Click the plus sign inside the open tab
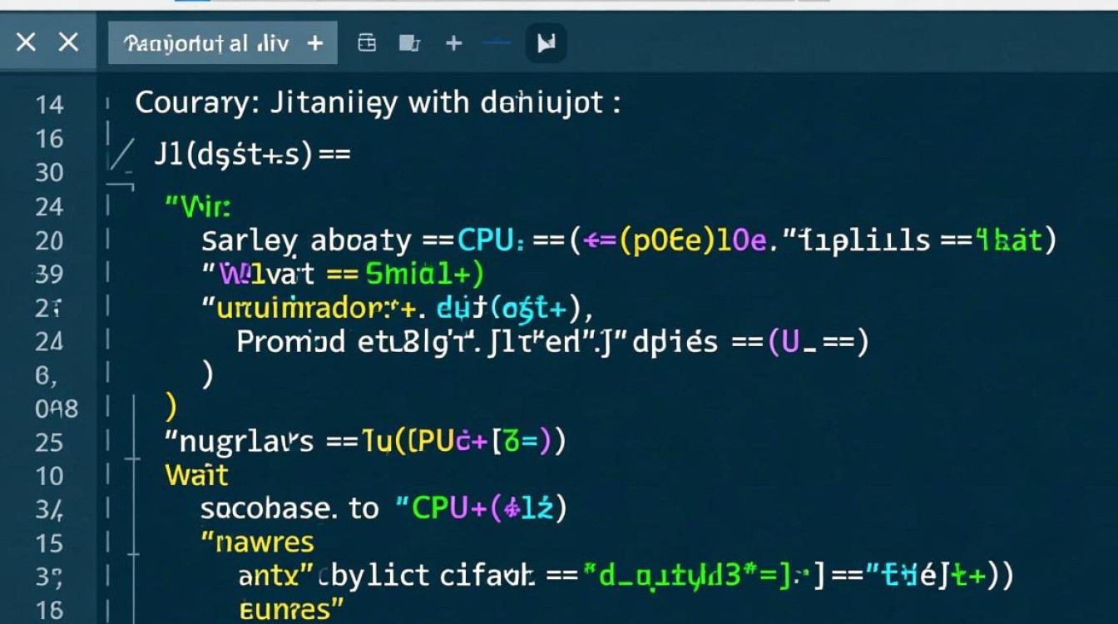Viewport: 1118px width, 624px height. pyautogui.click(x=314, y=43)
